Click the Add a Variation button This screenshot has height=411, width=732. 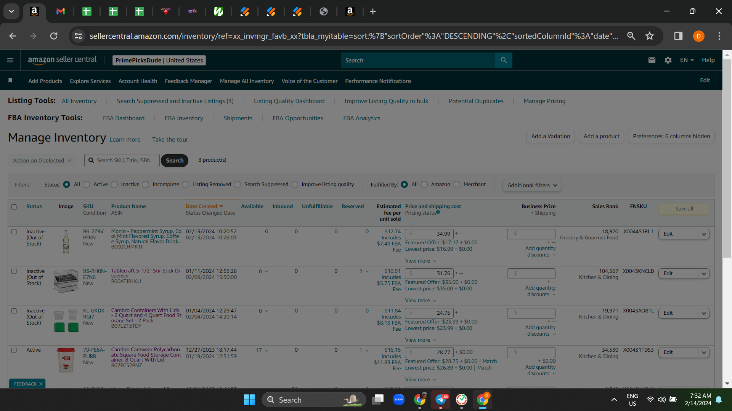551,136
